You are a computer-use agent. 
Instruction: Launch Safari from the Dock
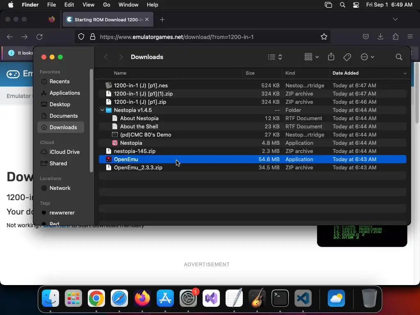pos(119,298)
